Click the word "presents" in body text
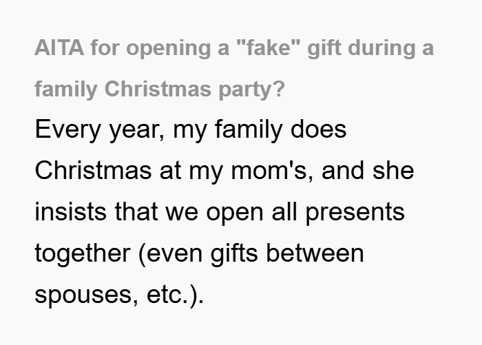 [x=355, y=213]
